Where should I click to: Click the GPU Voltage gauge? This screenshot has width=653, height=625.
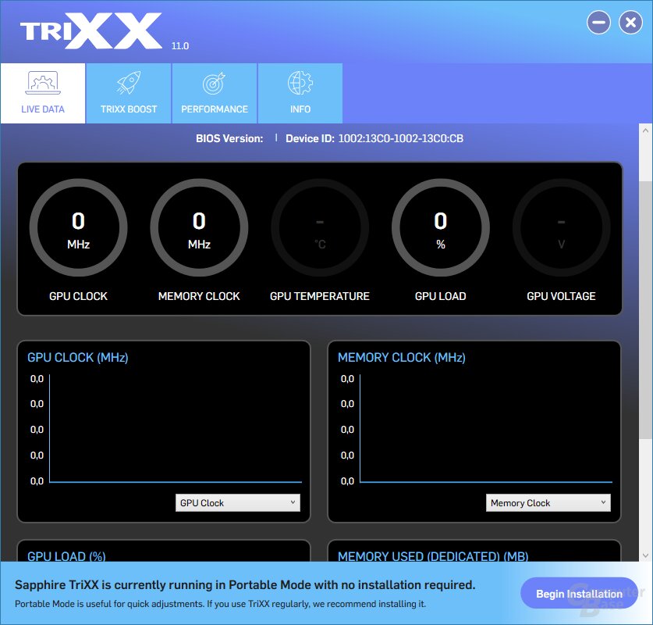(x=561, y=227)
